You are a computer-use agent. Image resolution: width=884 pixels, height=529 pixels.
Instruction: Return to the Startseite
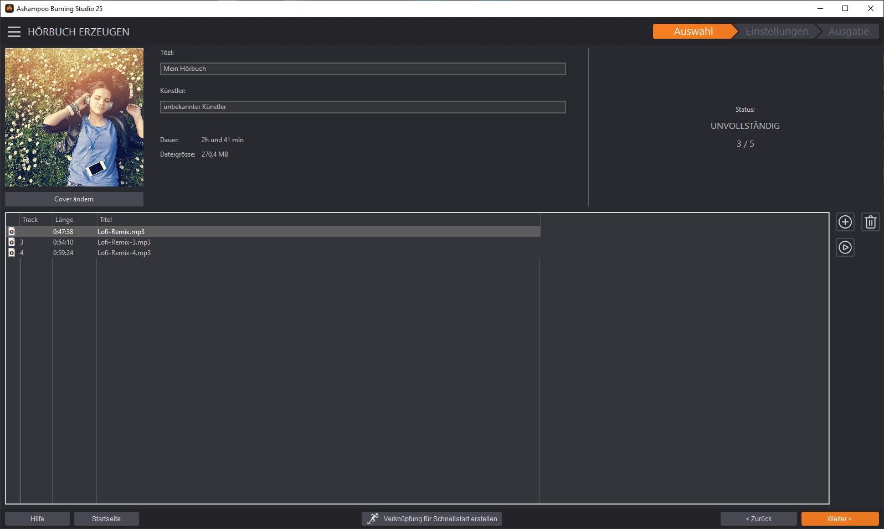pyautogui.click(x=106, y=518)
